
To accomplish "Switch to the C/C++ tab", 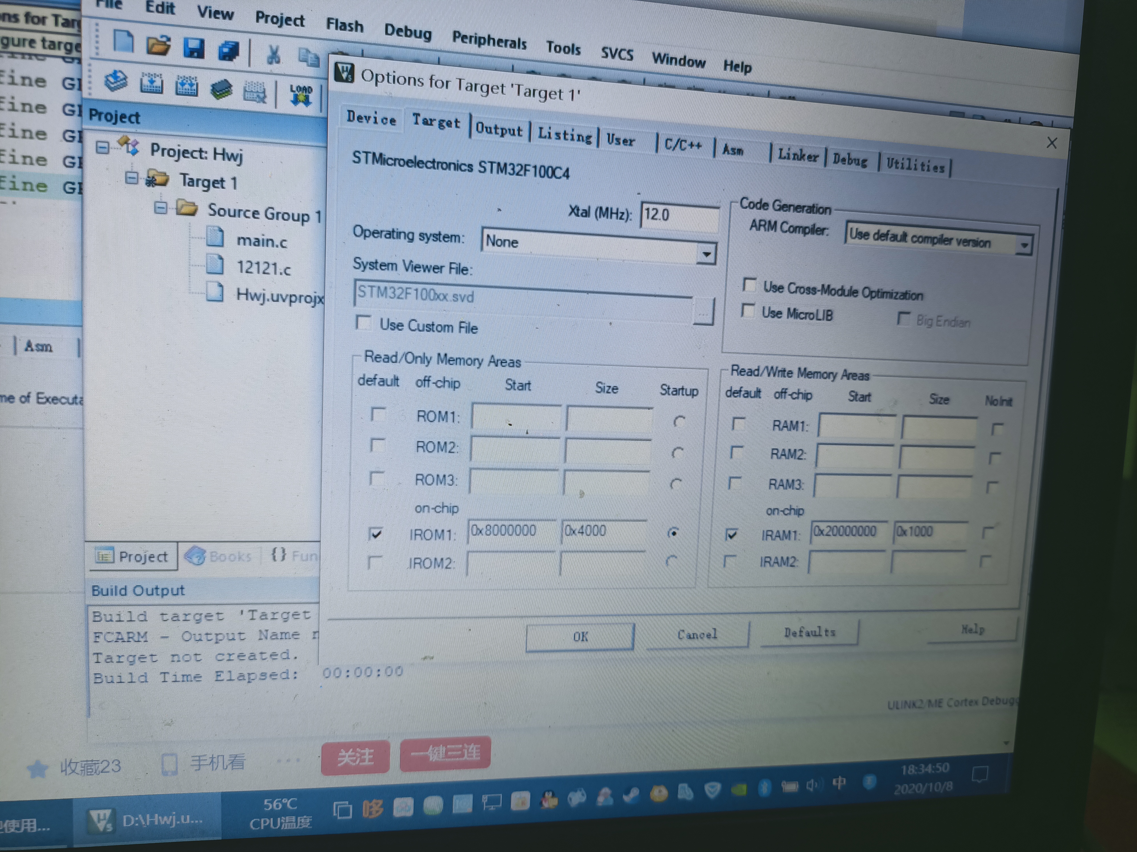I will [683, 145].
